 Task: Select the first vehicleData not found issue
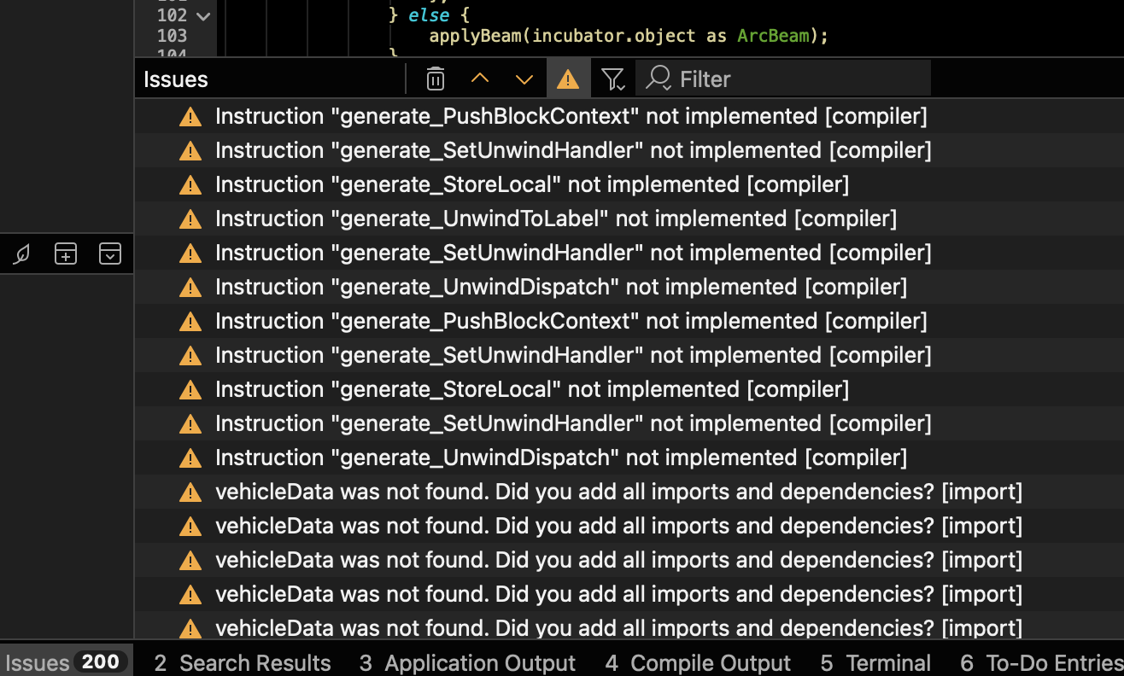pyautogui.click(x=618, y=492)
